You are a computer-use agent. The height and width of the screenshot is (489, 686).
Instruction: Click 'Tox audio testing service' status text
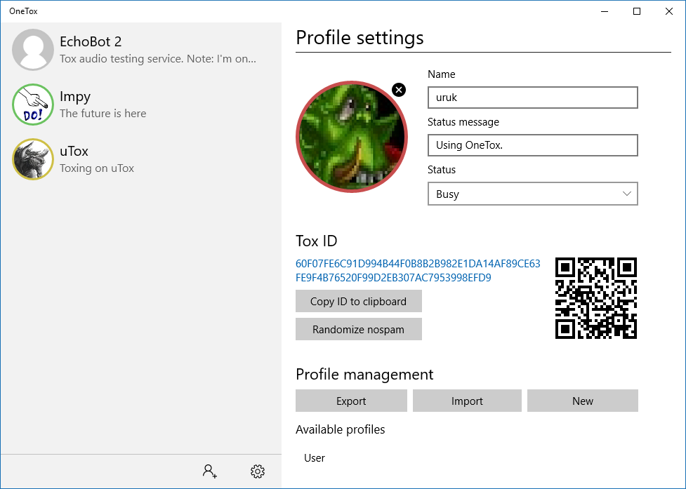(x=158, y=59)
